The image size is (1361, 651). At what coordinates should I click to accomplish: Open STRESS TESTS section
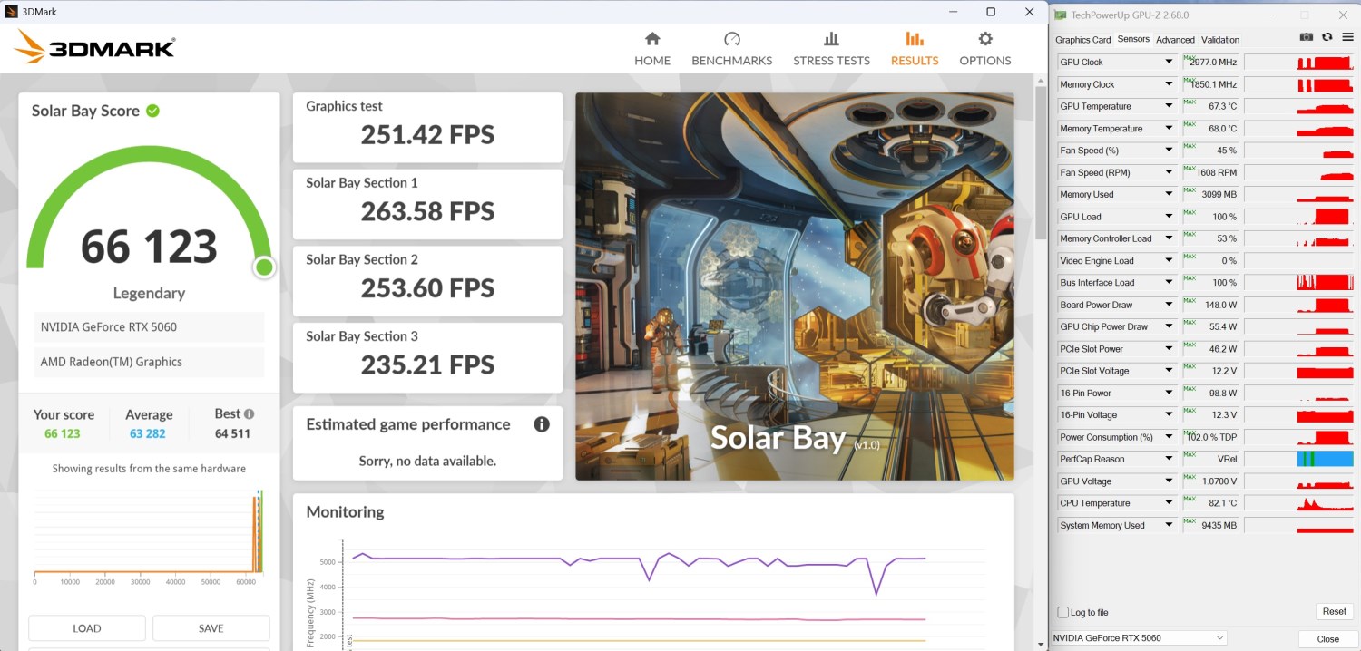pyautogui.click(x=831, y=49)
